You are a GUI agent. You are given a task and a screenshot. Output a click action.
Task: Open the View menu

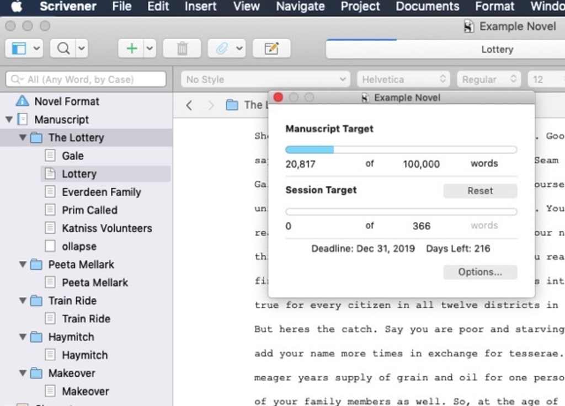click(247, 7)
